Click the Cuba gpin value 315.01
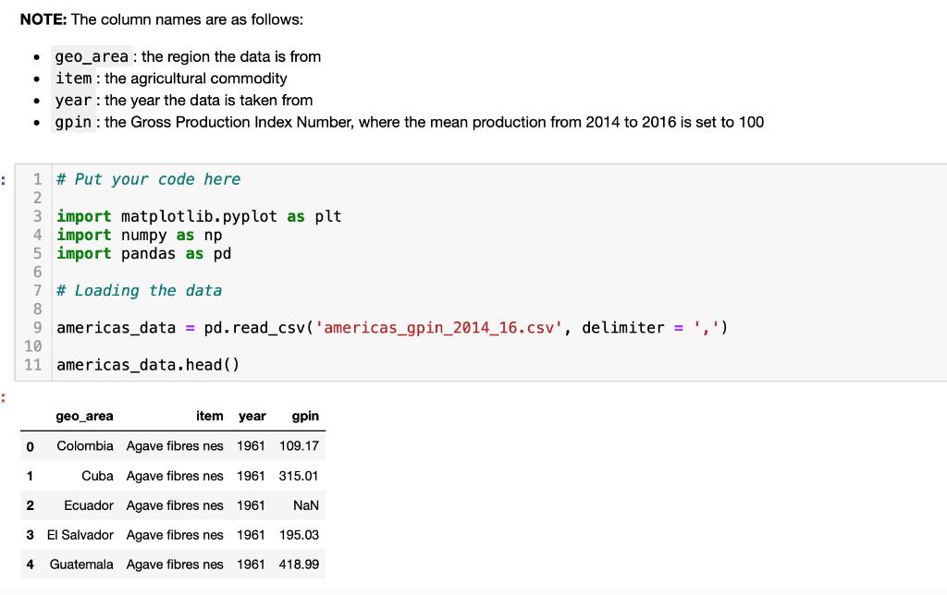947x595 pixels. pos(300,475)
